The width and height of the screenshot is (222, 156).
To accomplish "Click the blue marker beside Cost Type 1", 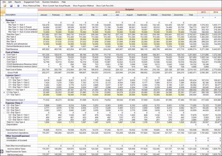I will [4, 55].
